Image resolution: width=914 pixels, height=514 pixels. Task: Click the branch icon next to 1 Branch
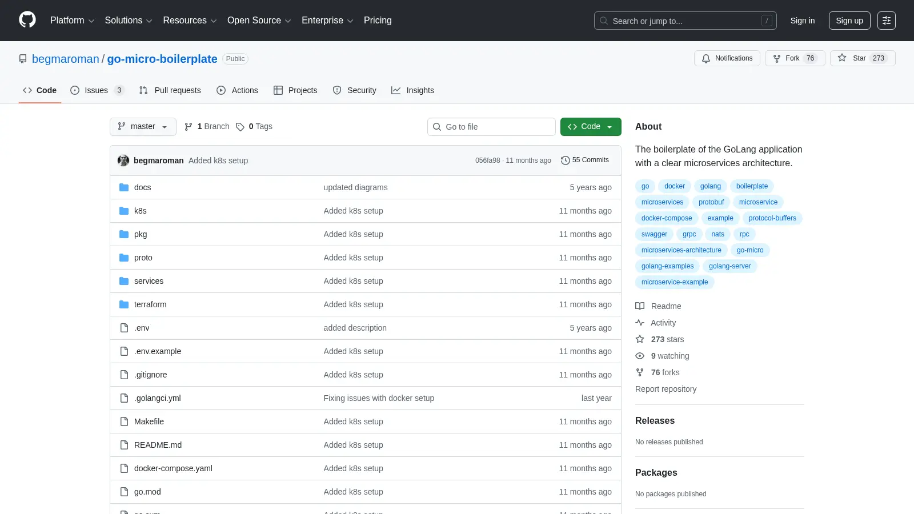click(x=189, y=127)
